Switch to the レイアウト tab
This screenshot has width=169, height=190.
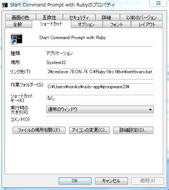pyautogui.click(x=147, y=24)
